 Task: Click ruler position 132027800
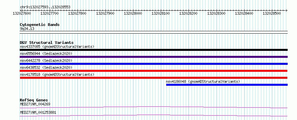[77, 13]
